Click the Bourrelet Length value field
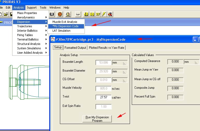Viewport: 200px width, 131px height. tap(104, 63)
